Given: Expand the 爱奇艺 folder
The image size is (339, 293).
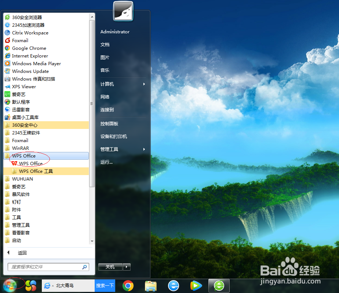Looking at the screenshot, I should (x=46, y=187).
